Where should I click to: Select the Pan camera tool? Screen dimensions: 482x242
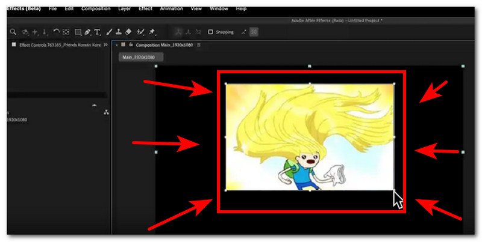click(x=36, y=32)
